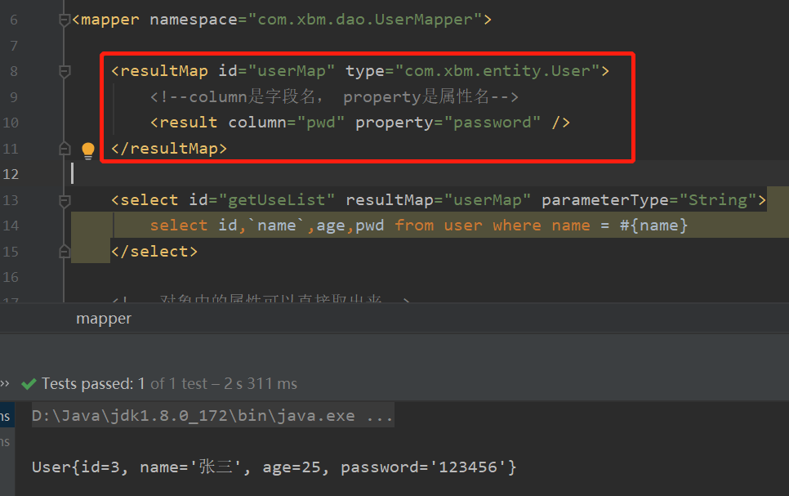789x496 pixels.
Task: Click the Tests passed status text
Action: (x=169, y=384)
